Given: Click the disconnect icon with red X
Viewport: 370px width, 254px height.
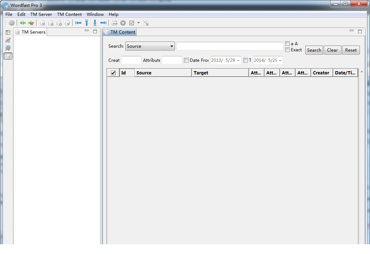Looking at the screenshot, I should [31, 23].
